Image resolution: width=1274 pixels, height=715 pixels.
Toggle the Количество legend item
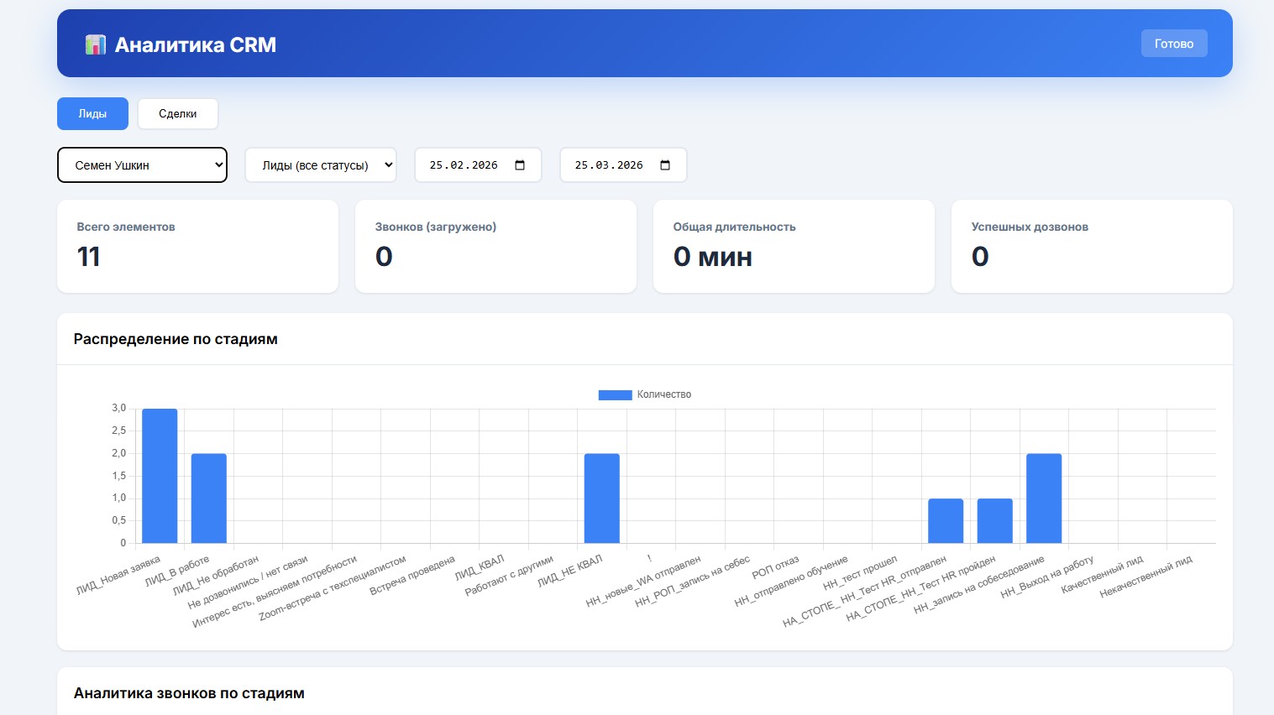click(645, 394)
